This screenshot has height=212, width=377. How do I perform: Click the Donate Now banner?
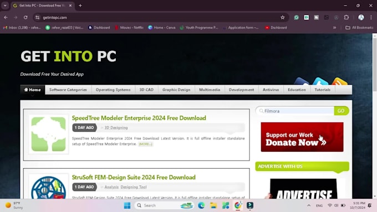(x=302, y=137)
